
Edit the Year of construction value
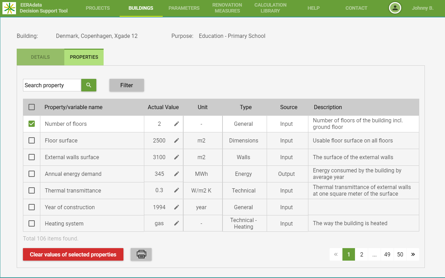point(177,207)
